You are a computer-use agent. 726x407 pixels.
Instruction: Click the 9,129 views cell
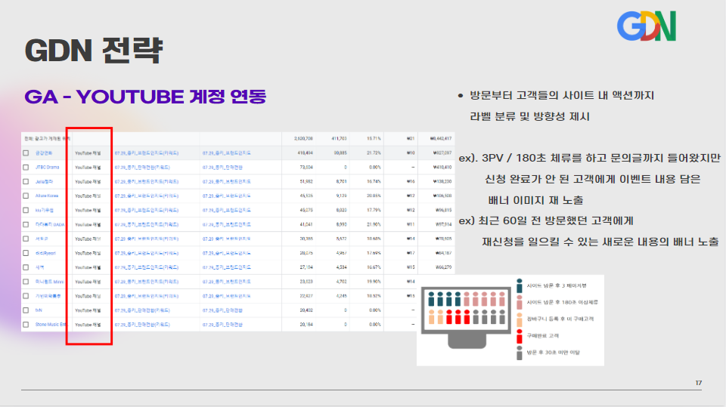(341, 196)
